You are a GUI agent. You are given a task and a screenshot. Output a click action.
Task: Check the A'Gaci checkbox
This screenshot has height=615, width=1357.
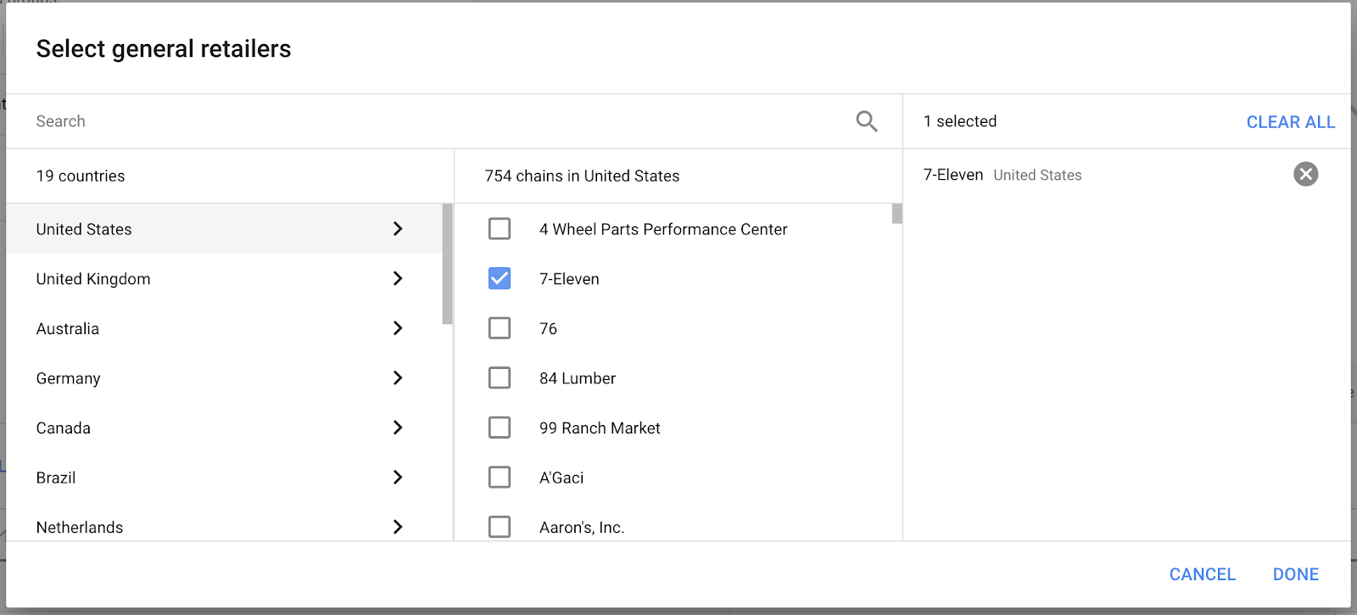tap(500, 478)
